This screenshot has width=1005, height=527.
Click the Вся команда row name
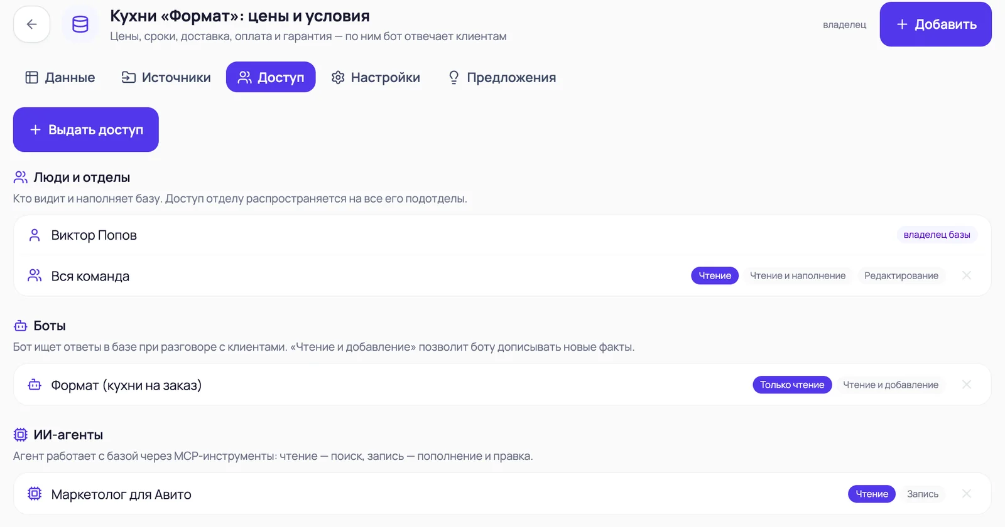click(x=90, y=276)
